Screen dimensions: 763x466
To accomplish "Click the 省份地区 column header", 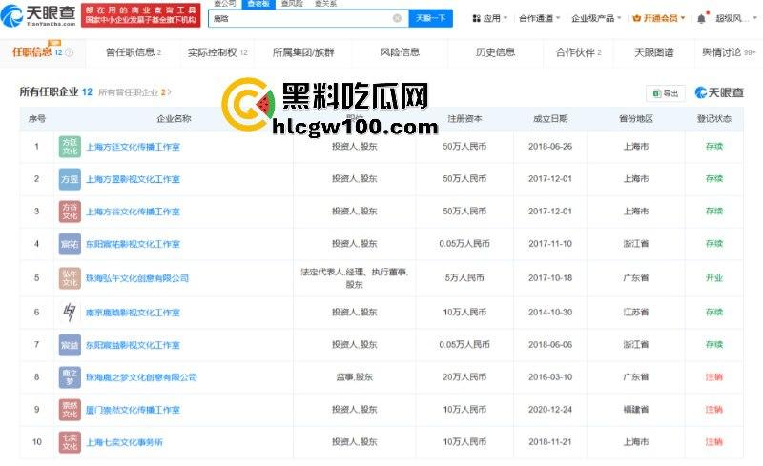I will click(x=636, y=119).
